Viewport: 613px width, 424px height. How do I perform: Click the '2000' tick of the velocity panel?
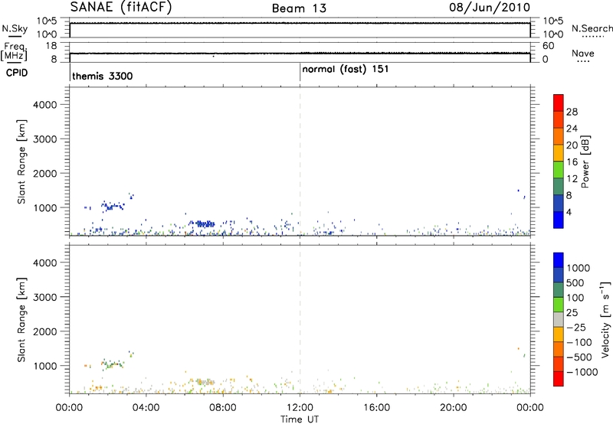45,331
